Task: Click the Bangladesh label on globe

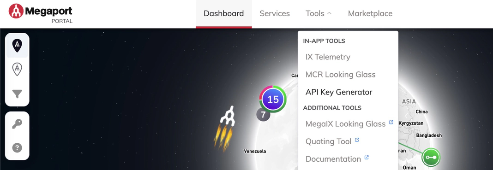Action: point(429,135)
